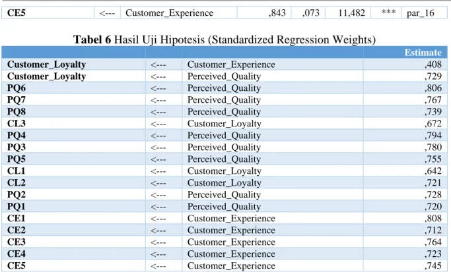This screenshot has height=272, width=451.
Task: Click 'Customer_Experience' in the CE3 row
Action: pos(231,242)
